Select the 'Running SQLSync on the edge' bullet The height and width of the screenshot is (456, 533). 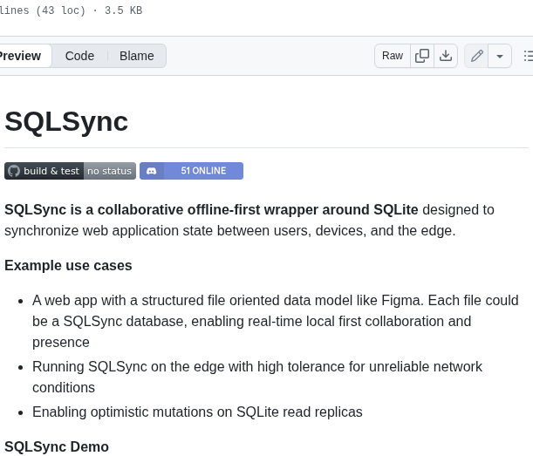pos(257,377)
